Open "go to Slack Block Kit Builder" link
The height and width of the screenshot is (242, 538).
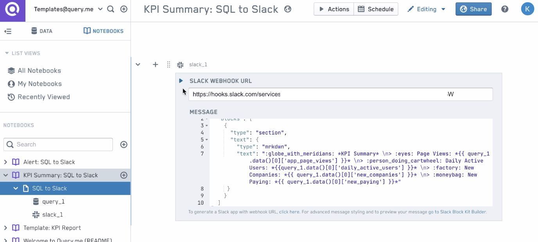click(457, 212)
